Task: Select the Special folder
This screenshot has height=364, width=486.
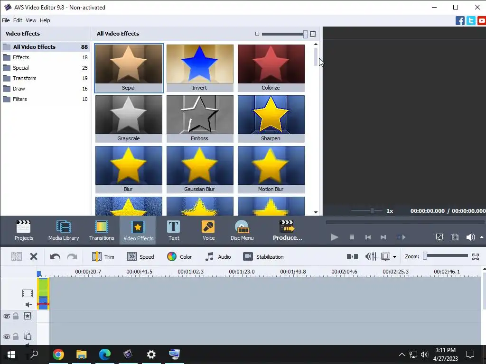Action: tap(45, 68)
